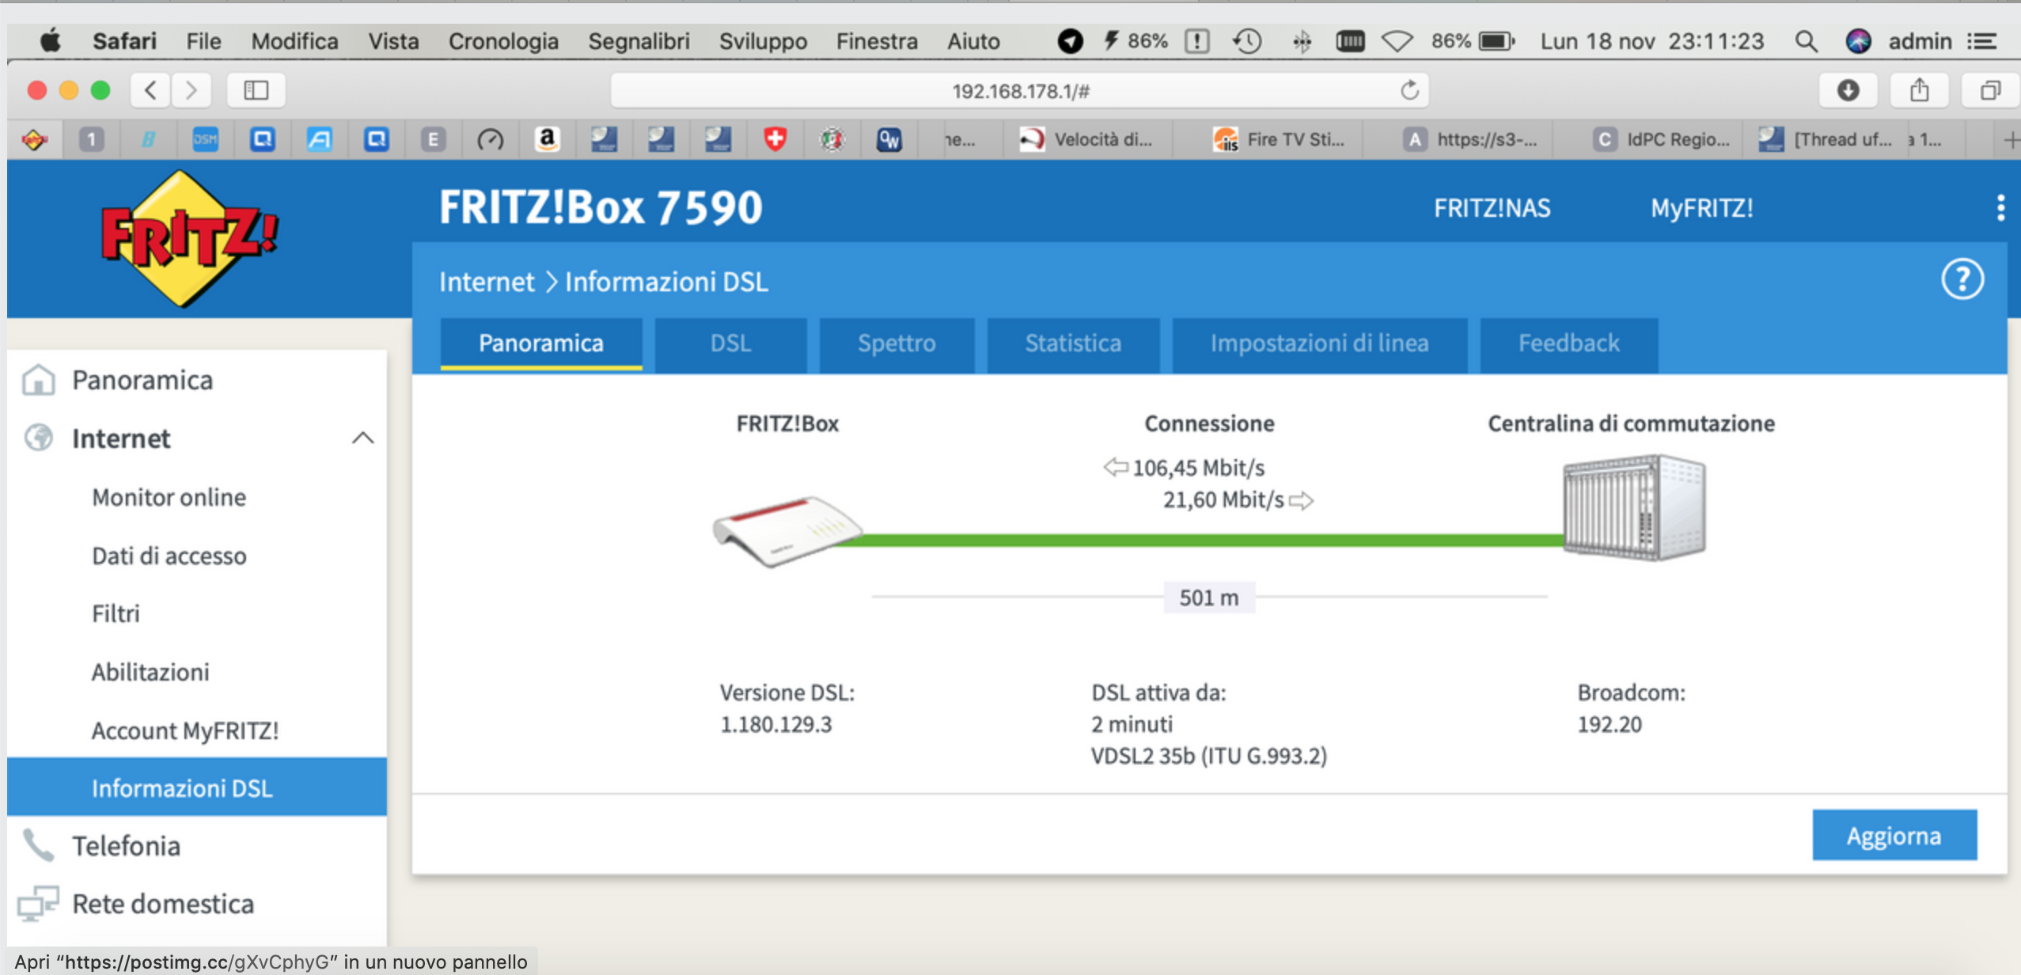Click the help question mark icon
This screenshot has width=2021, height=975.
pyautogui.click(x=1962, y=280)
